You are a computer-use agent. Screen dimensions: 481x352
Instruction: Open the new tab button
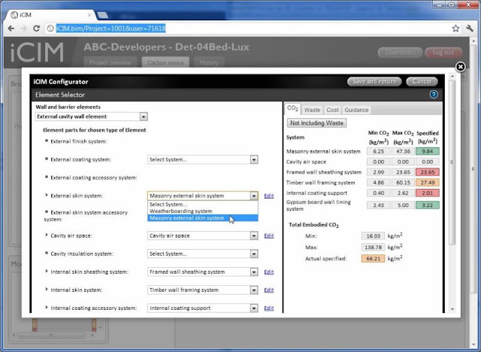(x=102, y=15)
